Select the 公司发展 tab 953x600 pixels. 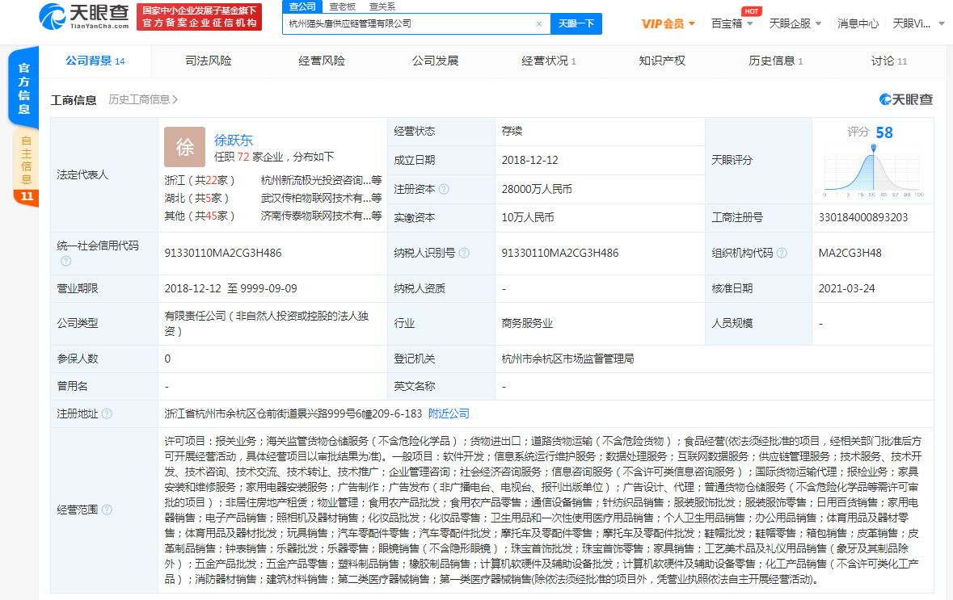point(435,61)
